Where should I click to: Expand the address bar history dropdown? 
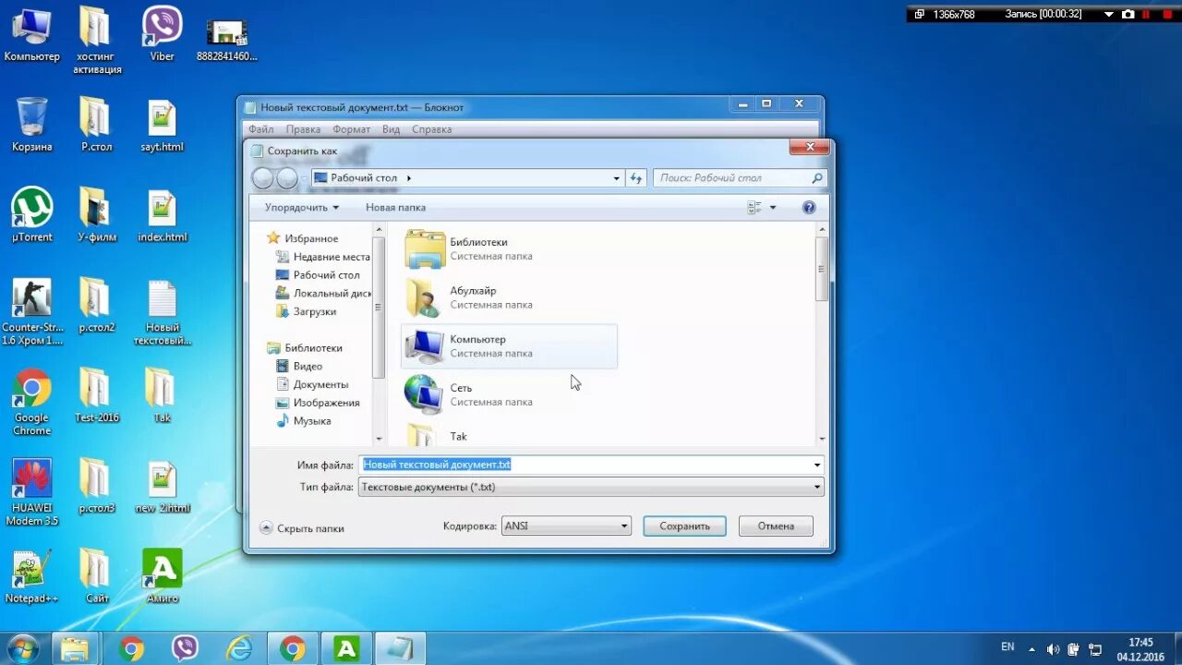pos(617,178)
